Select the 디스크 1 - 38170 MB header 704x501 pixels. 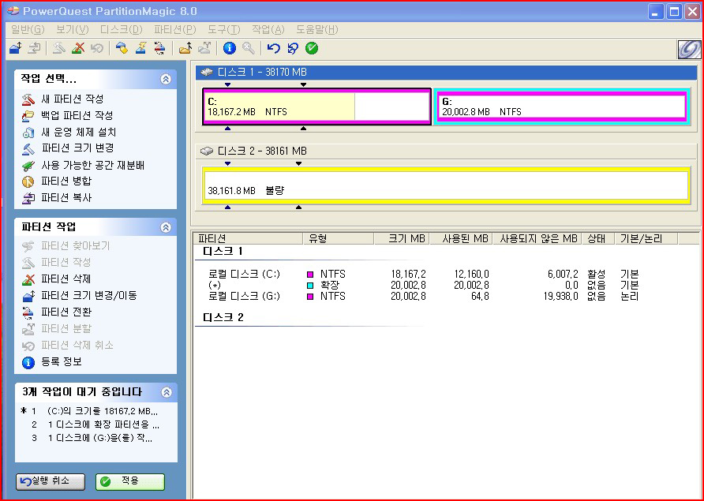[x=446, y=72]
